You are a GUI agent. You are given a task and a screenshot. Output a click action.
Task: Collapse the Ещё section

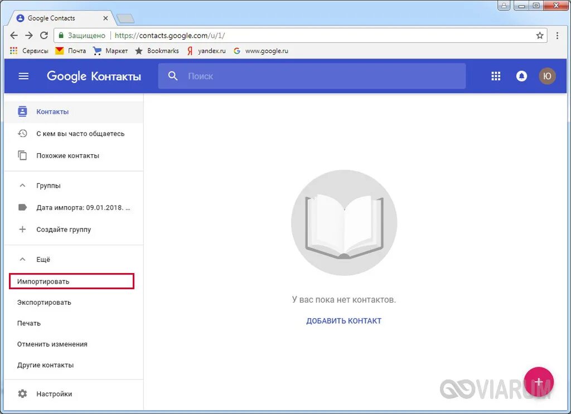coord(22,259)
